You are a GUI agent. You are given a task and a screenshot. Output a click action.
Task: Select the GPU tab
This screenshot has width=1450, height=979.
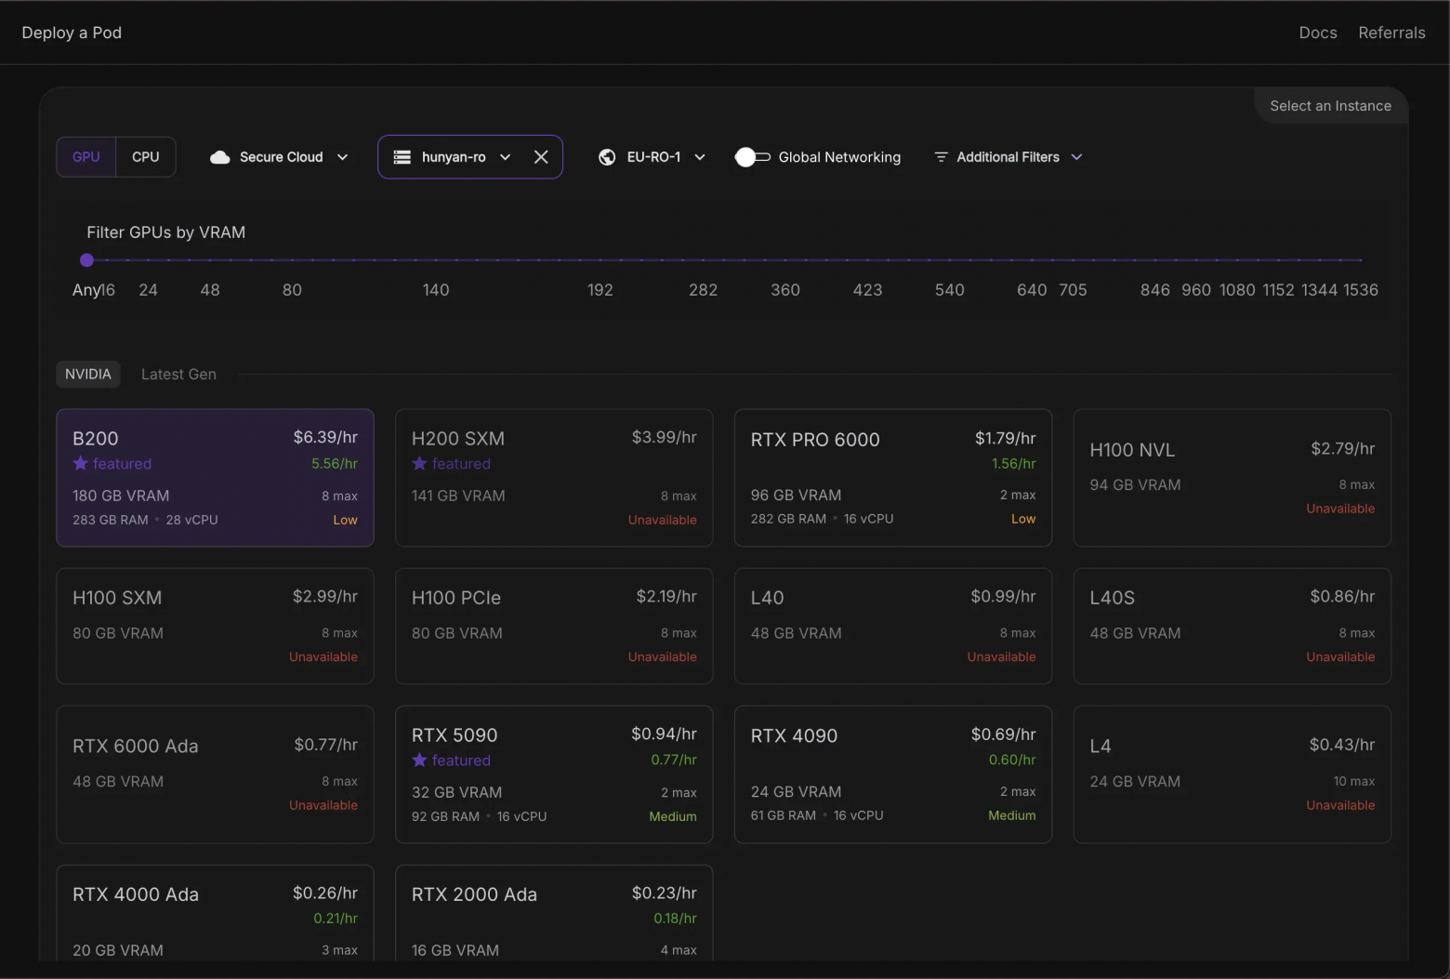coord(86,156)
